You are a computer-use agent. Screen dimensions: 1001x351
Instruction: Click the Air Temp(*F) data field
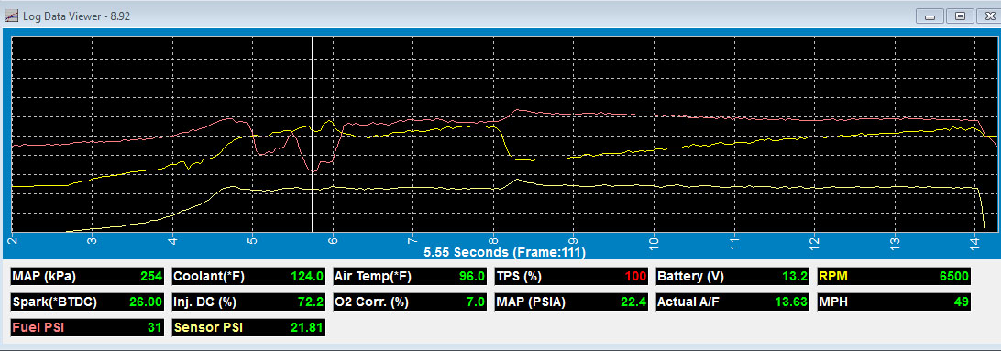pos(410,277)
